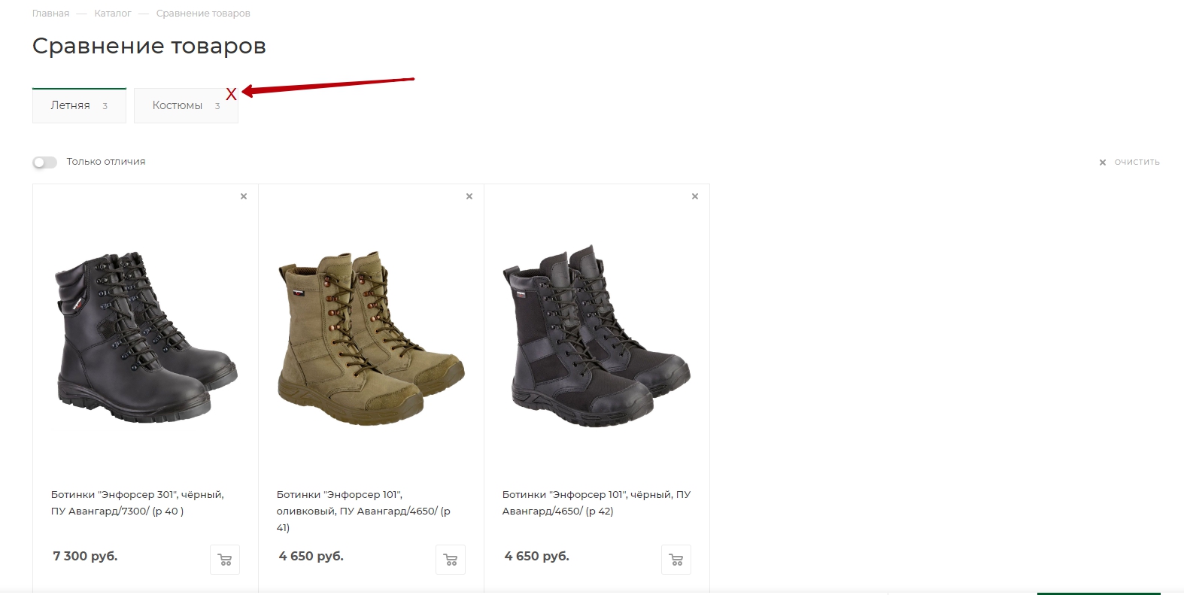Screen dimensions: 1184x595
Task: Open the Каталог breadcrumb link
Action: click(113, 14)
